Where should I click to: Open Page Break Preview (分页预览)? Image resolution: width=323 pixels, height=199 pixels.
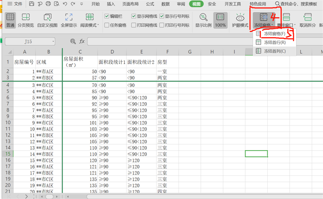tap(26, 18)
